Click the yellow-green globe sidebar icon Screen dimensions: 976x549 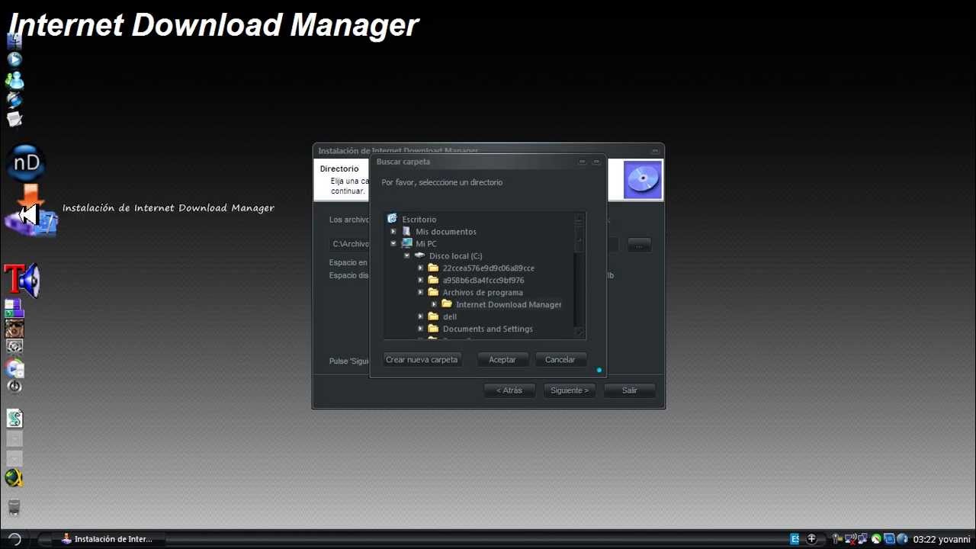[x=14, y=478]
